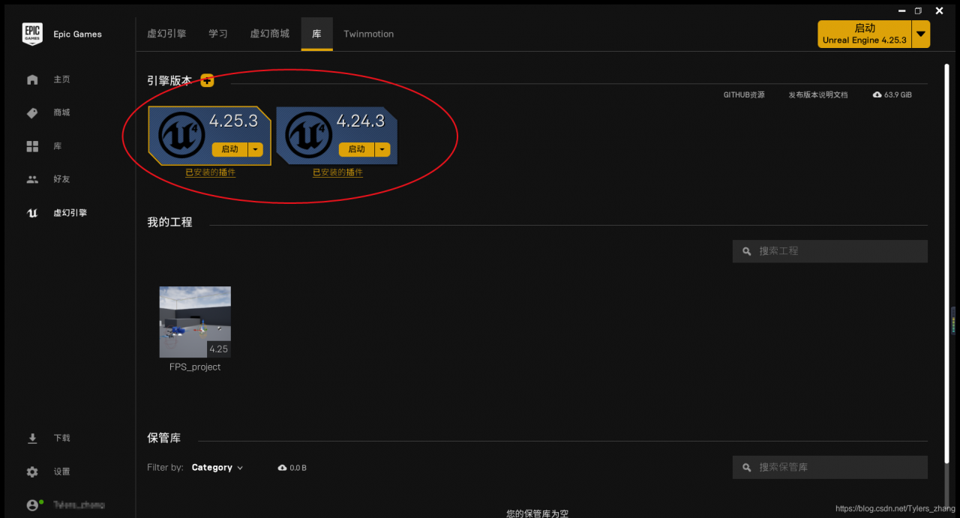
Task: Click the 您的保管库为空 message
Action: [x=537, y=514]
